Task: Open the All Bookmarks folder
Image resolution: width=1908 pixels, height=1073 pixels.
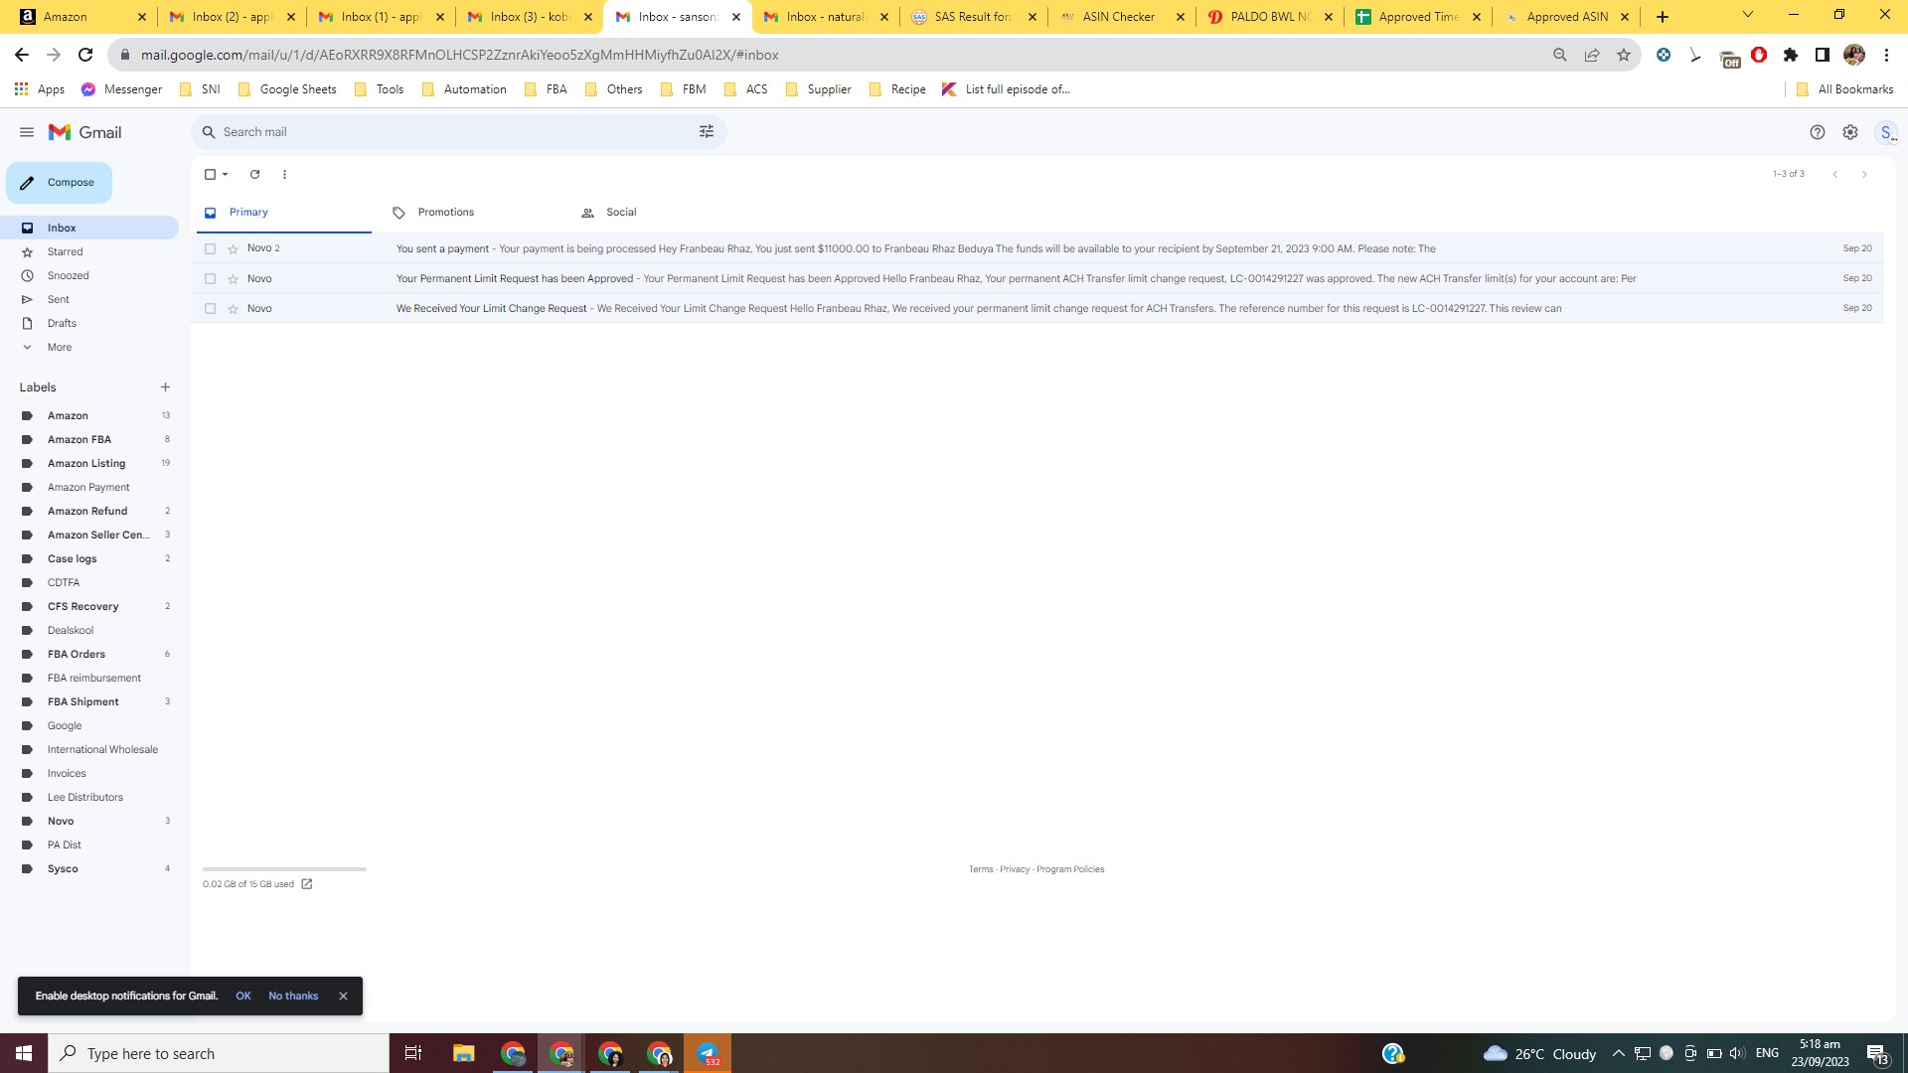Action: 1844,89
